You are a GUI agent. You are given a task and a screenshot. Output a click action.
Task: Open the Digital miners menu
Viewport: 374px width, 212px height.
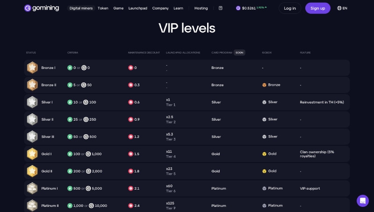(x=81, y=8)
